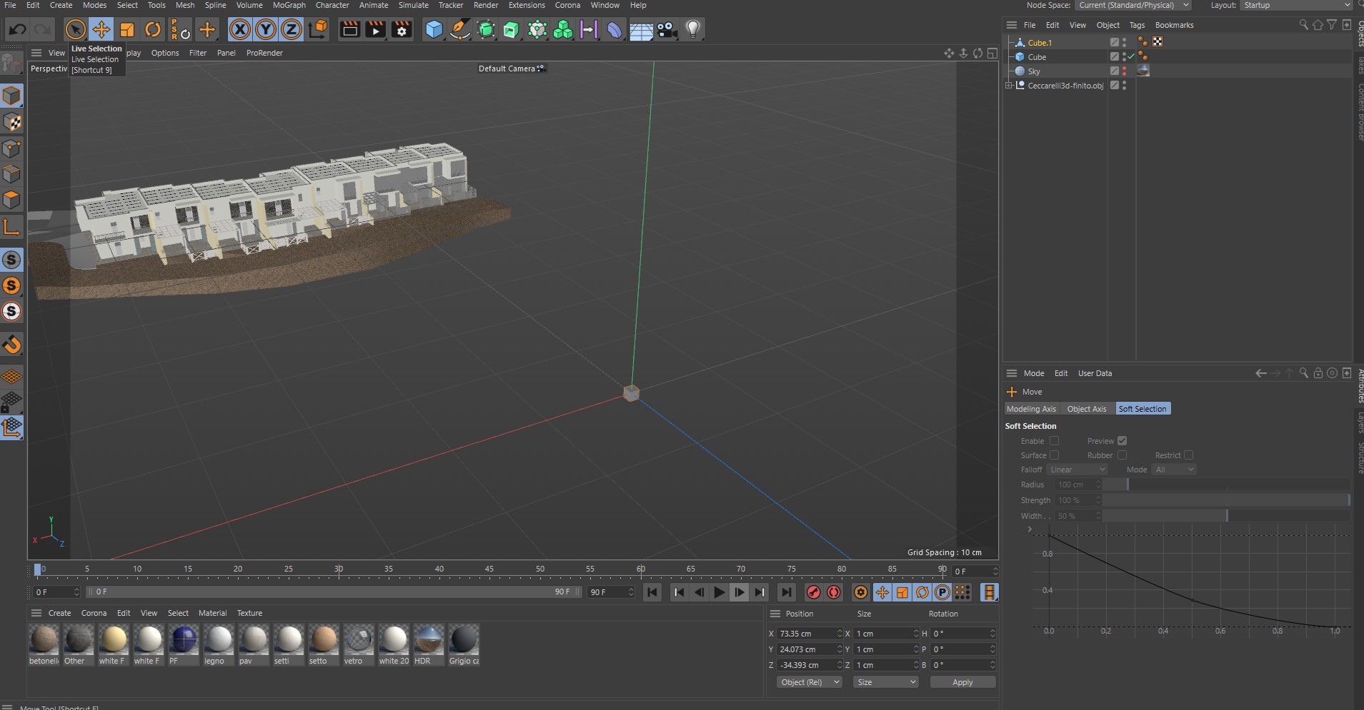Viewport: 1364px width, 710px height.
Task: Select the HDR material thumbnail
Action: (429, 639)
